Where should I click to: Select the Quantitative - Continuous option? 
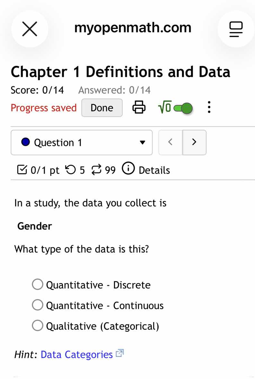38,305
